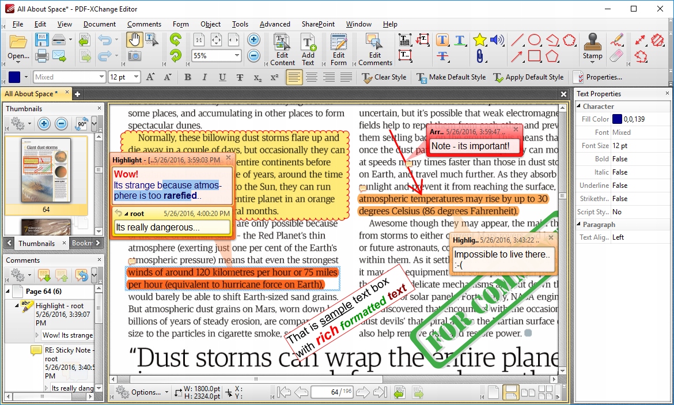Screen dimensions: 674x405
Task: Pick the Sticky Note star icon
Action: (x=479, y=40)
